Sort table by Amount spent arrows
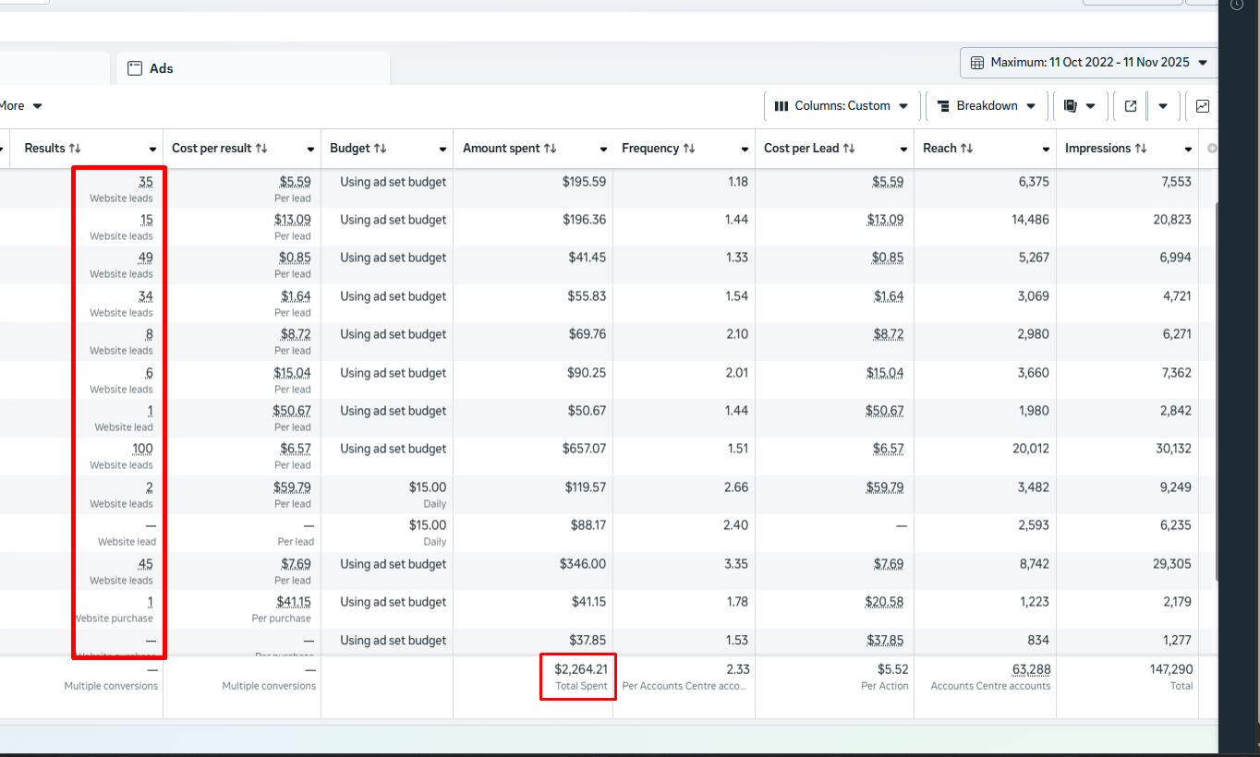 click(x=550, y=149)
